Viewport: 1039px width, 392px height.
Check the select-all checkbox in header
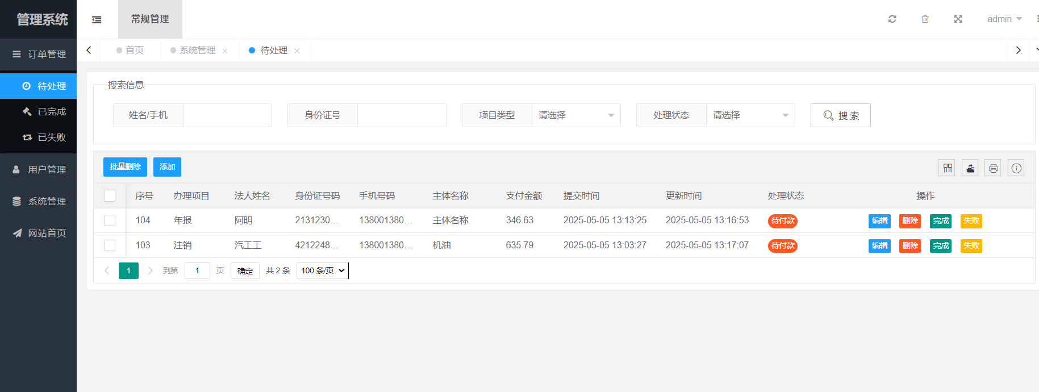click(110, 196)
